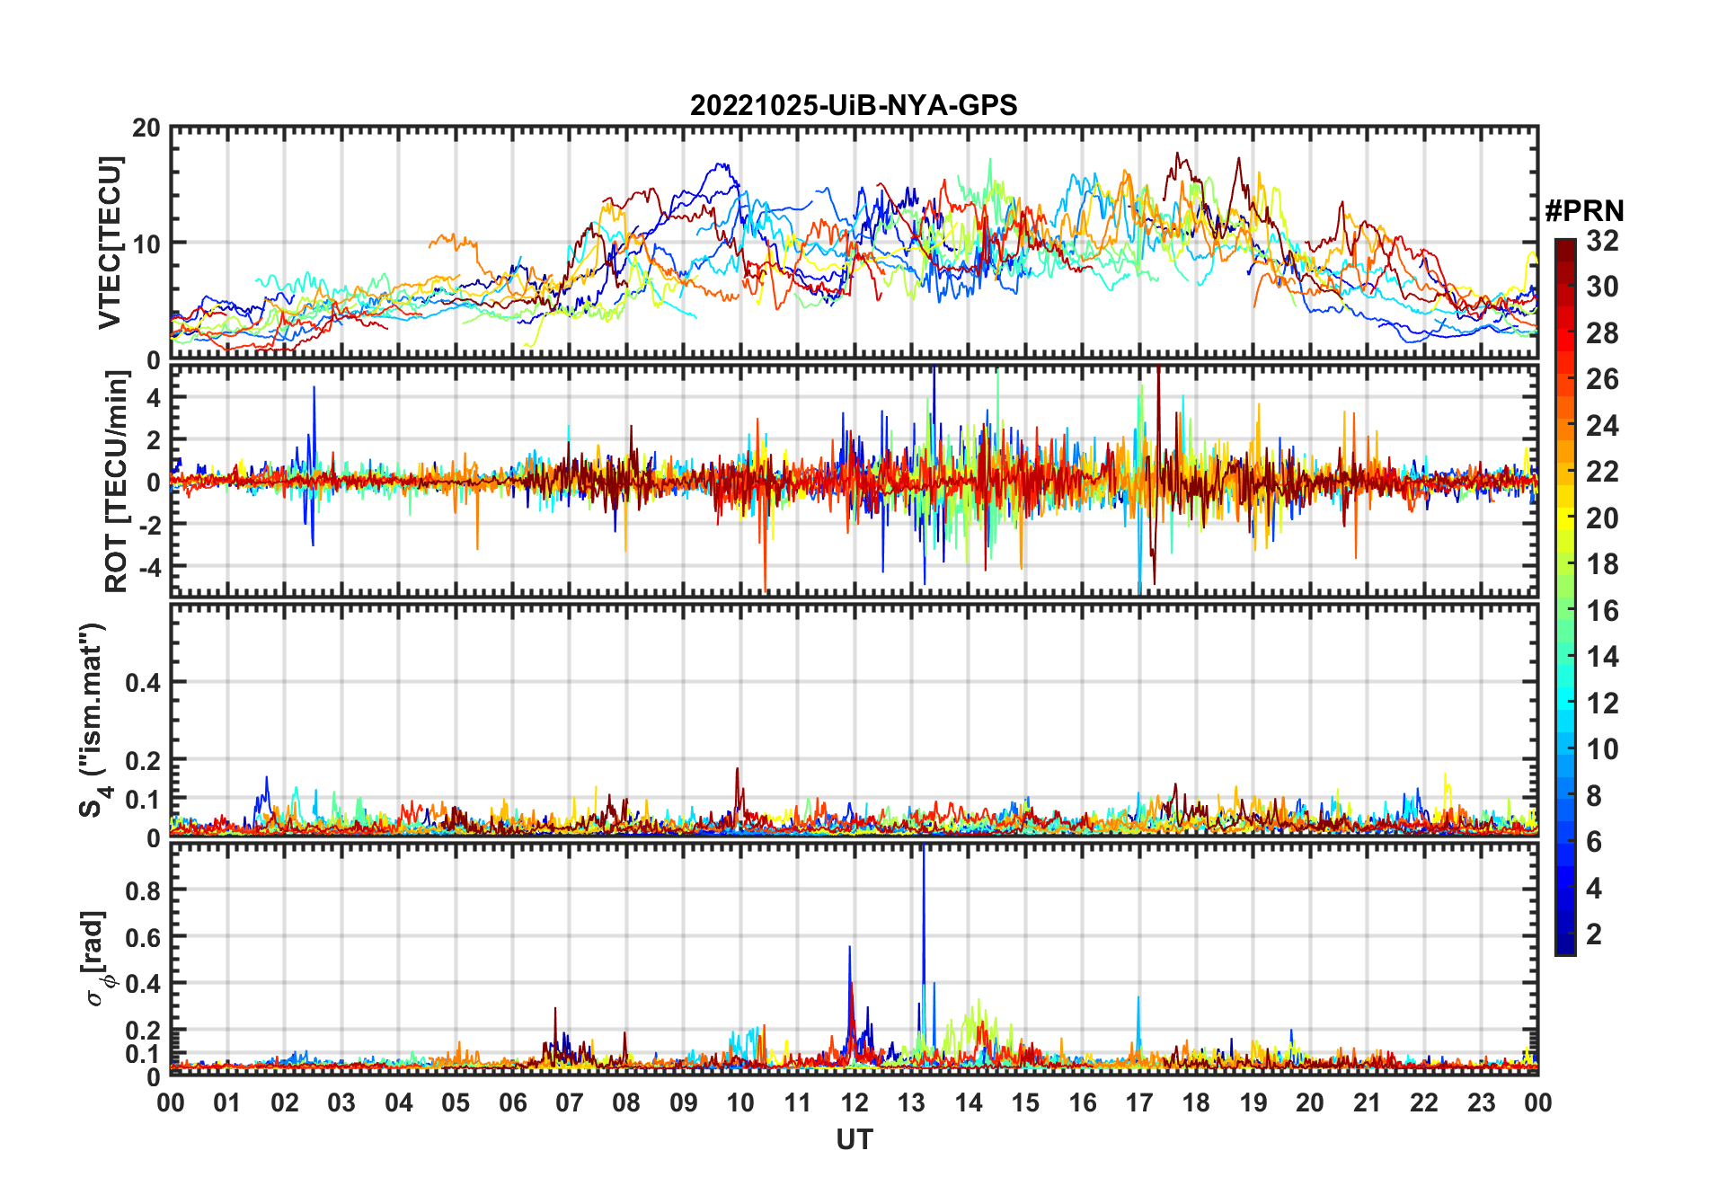Click x-axis hour label 12
The height and width of the screenshot is (1195, 1709).
854,1102
